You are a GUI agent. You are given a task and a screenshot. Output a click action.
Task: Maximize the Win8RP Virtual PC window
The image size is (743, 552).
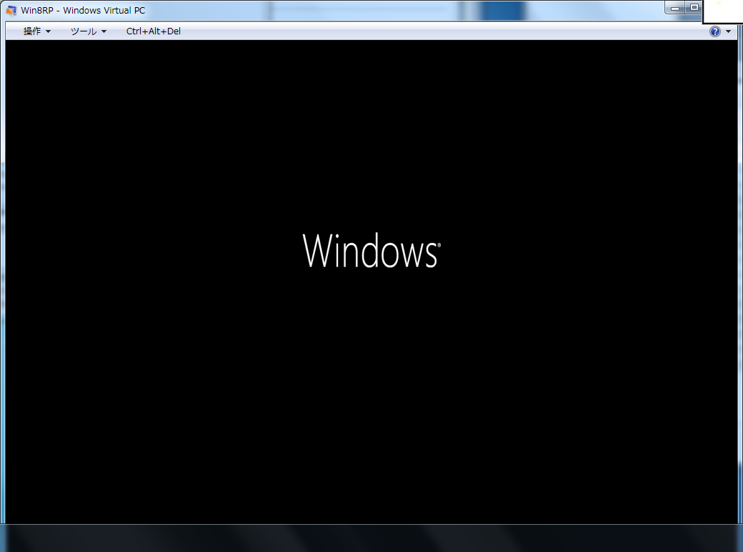click(694, 8)
